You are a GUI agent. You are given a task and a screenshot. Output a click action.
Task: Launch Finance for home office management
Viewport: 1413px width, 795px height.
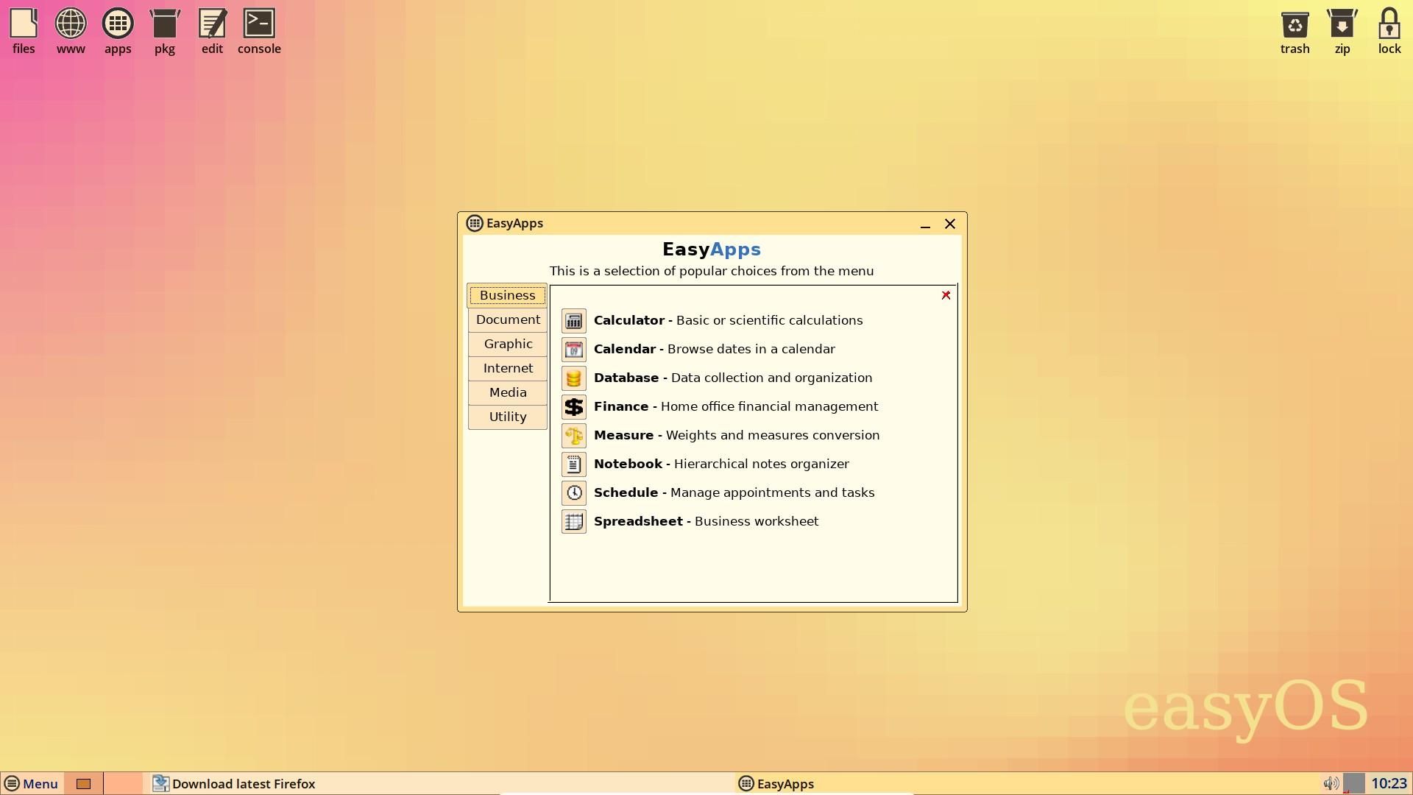tap(573, 406)
